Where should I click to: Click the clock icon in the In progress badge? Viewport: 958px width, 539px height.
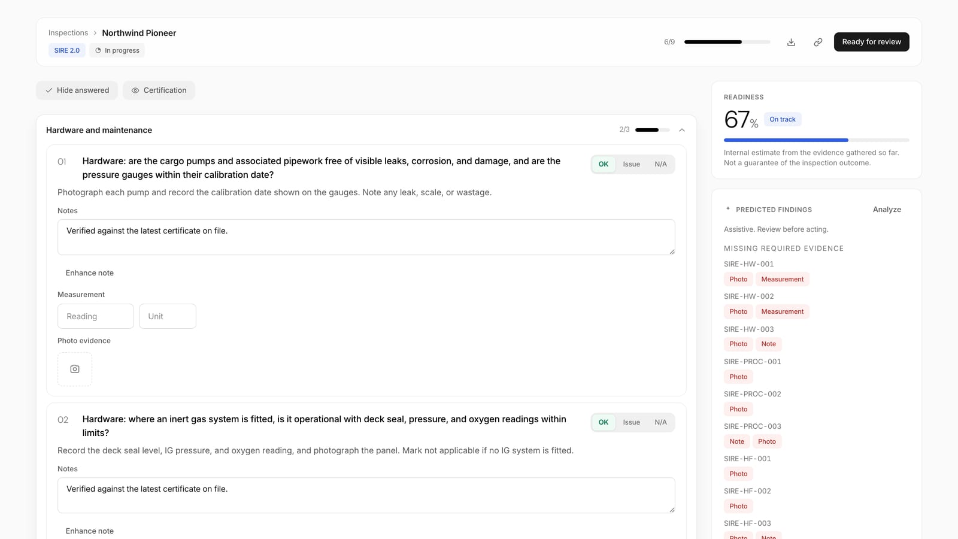click(98, 50)
